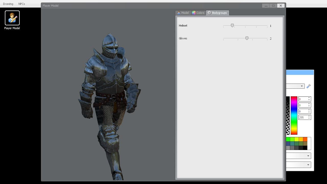This screenshot has width=327, height=184.
Task: Increase the red value with its up arrow
Action: [x=309, y=98]
